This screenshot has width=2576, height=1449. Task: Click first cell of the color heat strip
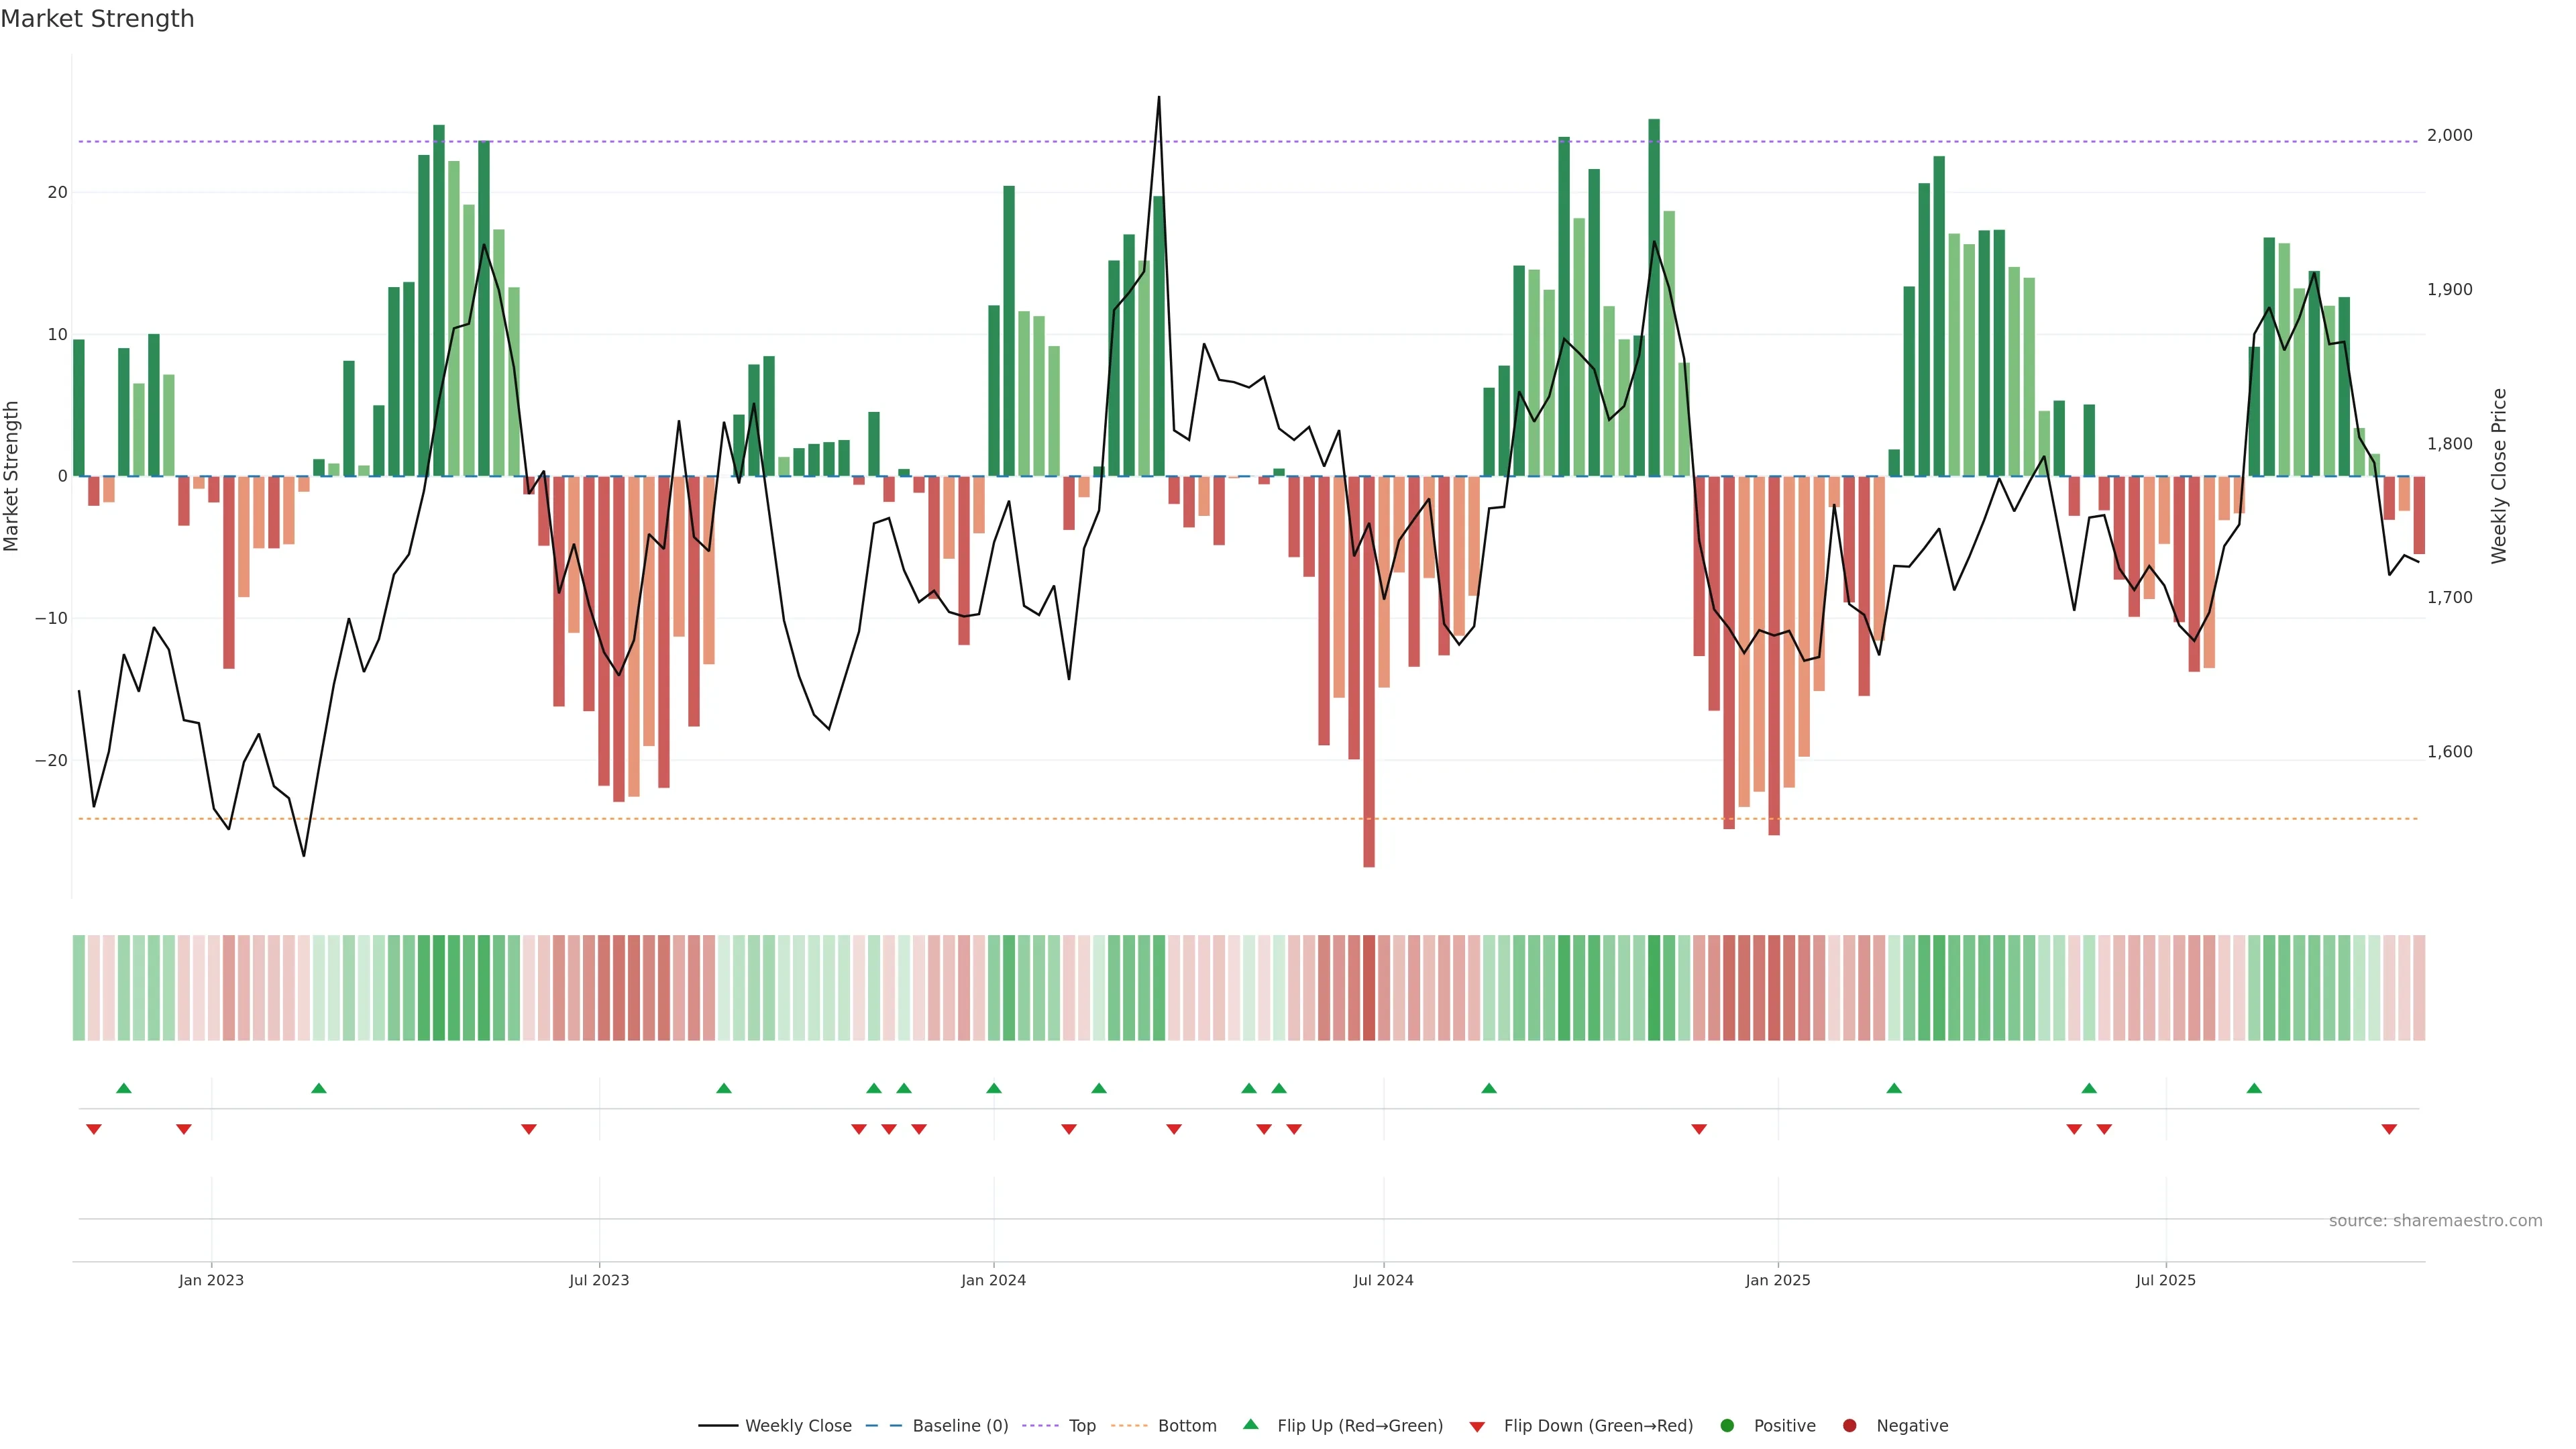click(79, 987)
